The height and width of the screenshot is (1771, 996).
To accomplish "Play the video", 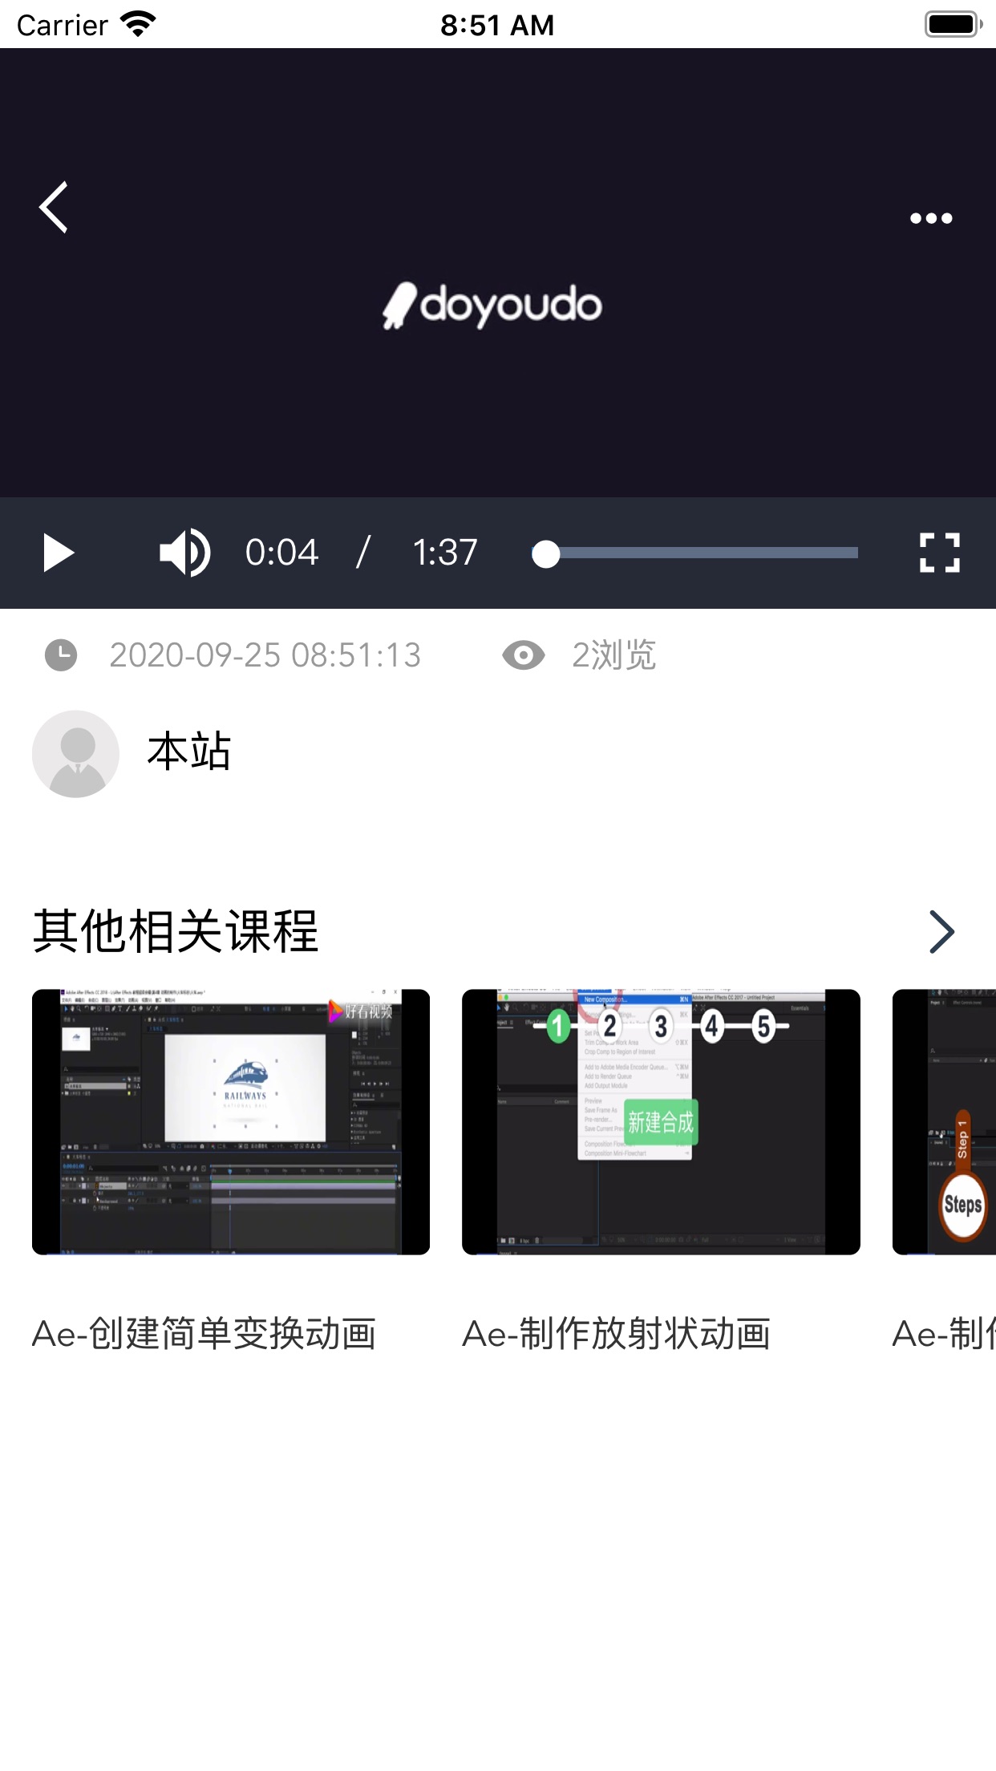I will [59, 553].
